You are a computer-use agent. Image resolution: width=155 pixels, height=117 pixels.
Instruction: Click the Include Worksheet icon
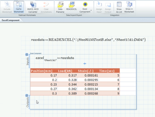click(x=7, y=7)
